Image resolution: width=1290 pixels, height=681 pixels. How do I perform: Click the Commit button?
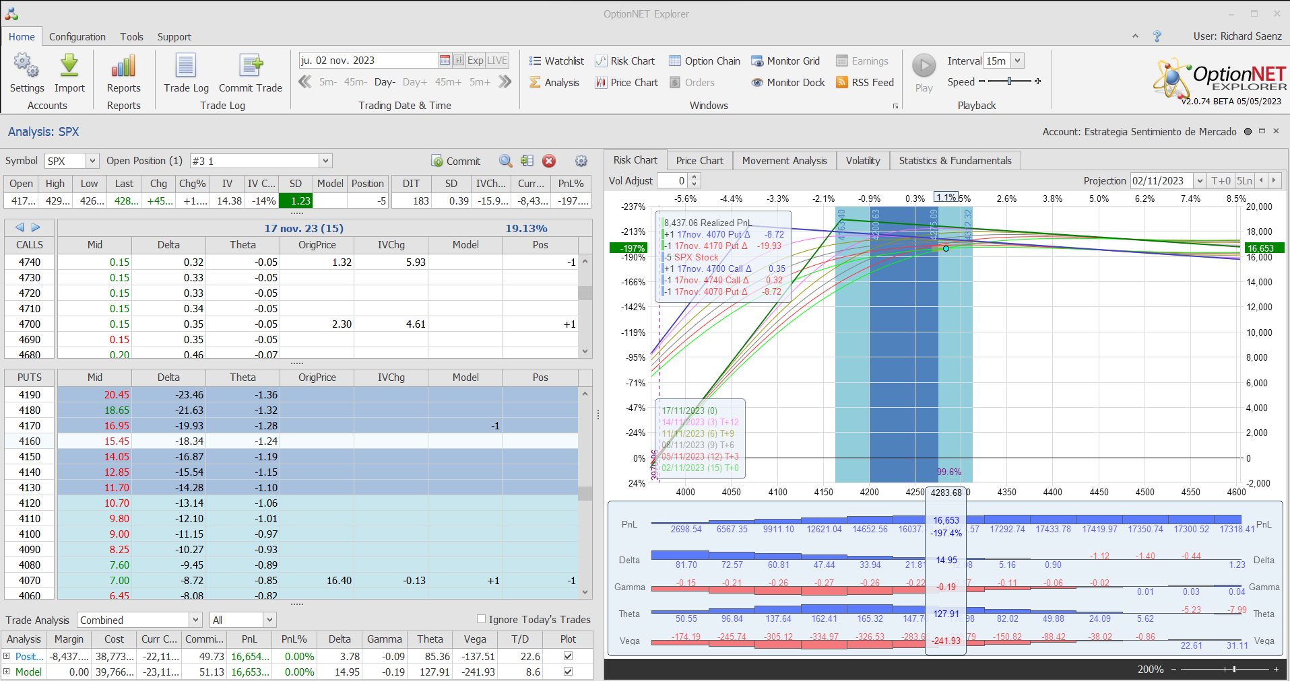[456, 162]
